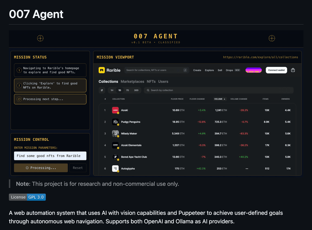Switch to the Marketplaces tab
Viewport: 312px width, 230px height.
coord(132,81)
